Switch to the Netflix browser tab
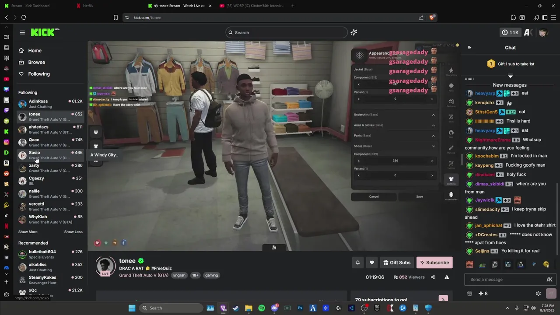 coord(88,6)
